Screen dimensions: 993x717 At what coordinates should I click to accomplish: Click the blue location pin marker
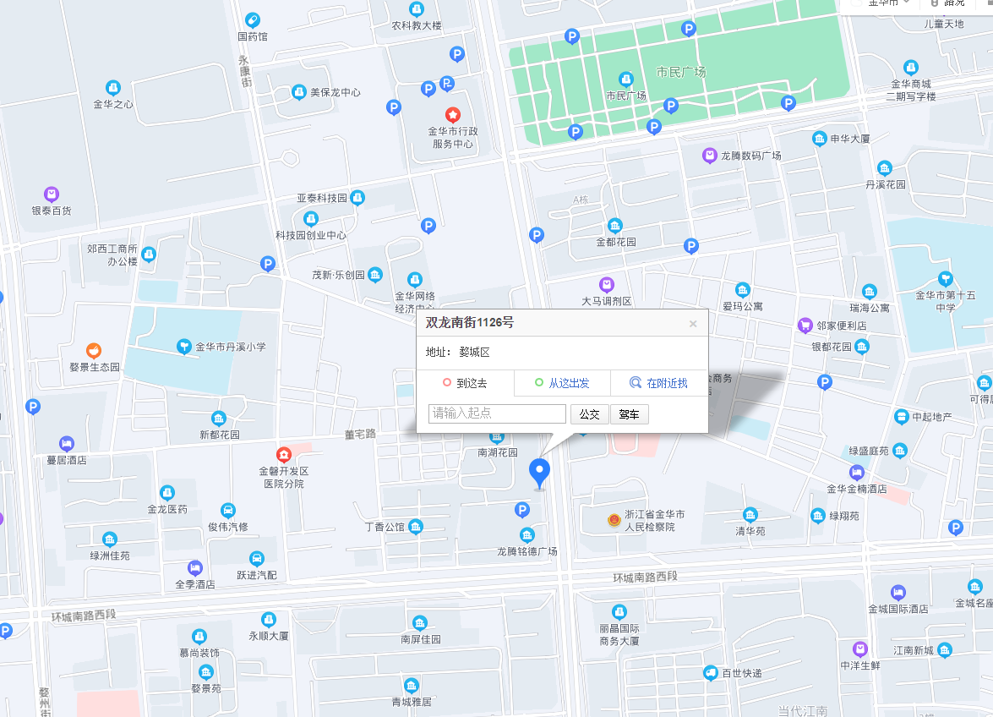[x=539, y=472]
